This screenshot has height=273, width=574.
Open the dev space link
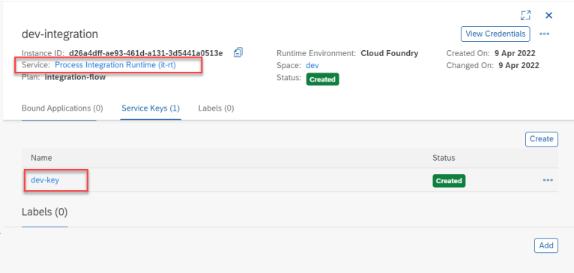click(x=312, y=65)
